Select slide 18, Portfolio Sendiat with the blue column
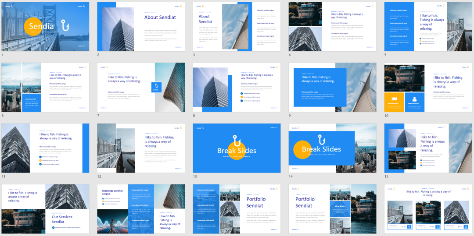 (237, 209)
